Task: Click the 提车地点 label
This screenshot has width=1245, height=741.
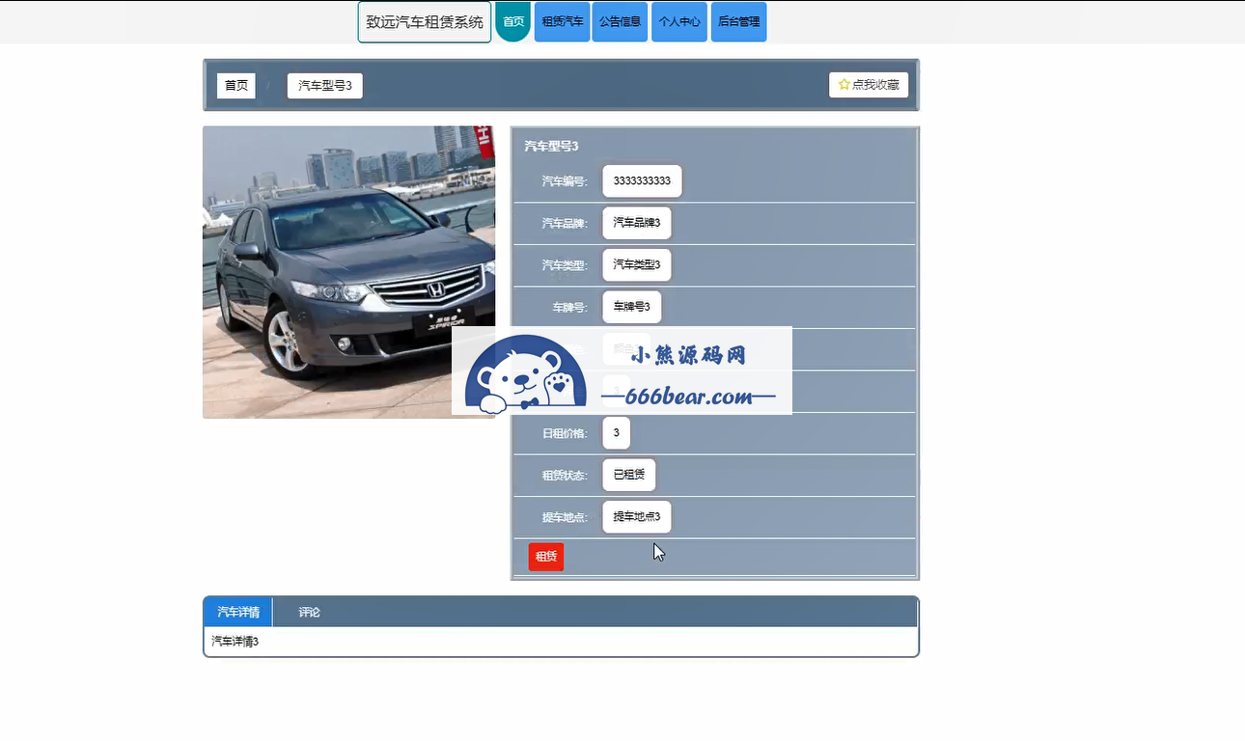Action: point(565,518)
